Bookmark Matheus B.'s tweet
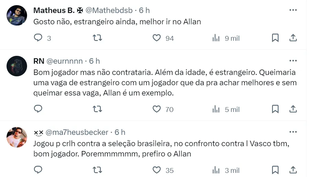The height and width of the screenshot is (177, 313). [275, 38]
